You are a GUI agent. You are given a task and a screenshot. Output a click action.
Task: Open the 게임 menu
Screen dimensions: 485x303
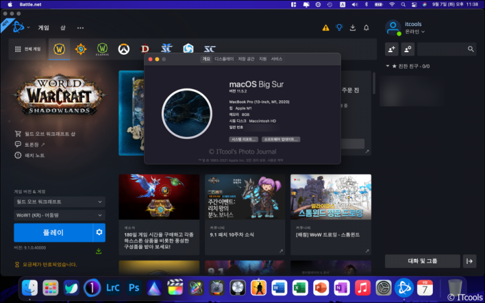[x=43, y=28]
